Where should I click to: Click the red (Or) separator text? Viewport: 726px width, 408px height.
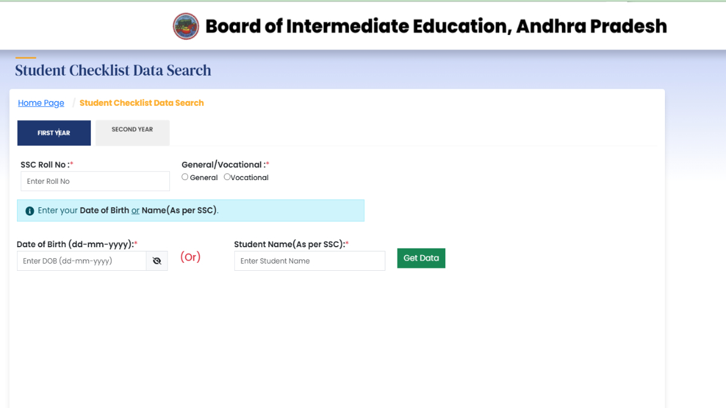point(191,257)
